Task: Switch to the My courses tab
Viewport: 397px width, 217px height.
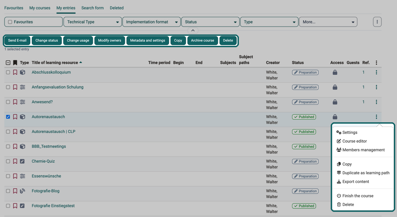Action: [40, 8]
